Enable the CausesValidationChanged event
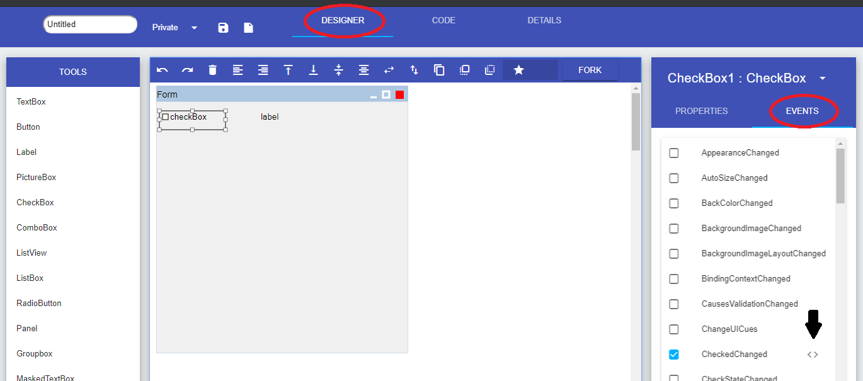 pyautogui.click(x=673, y=304)
